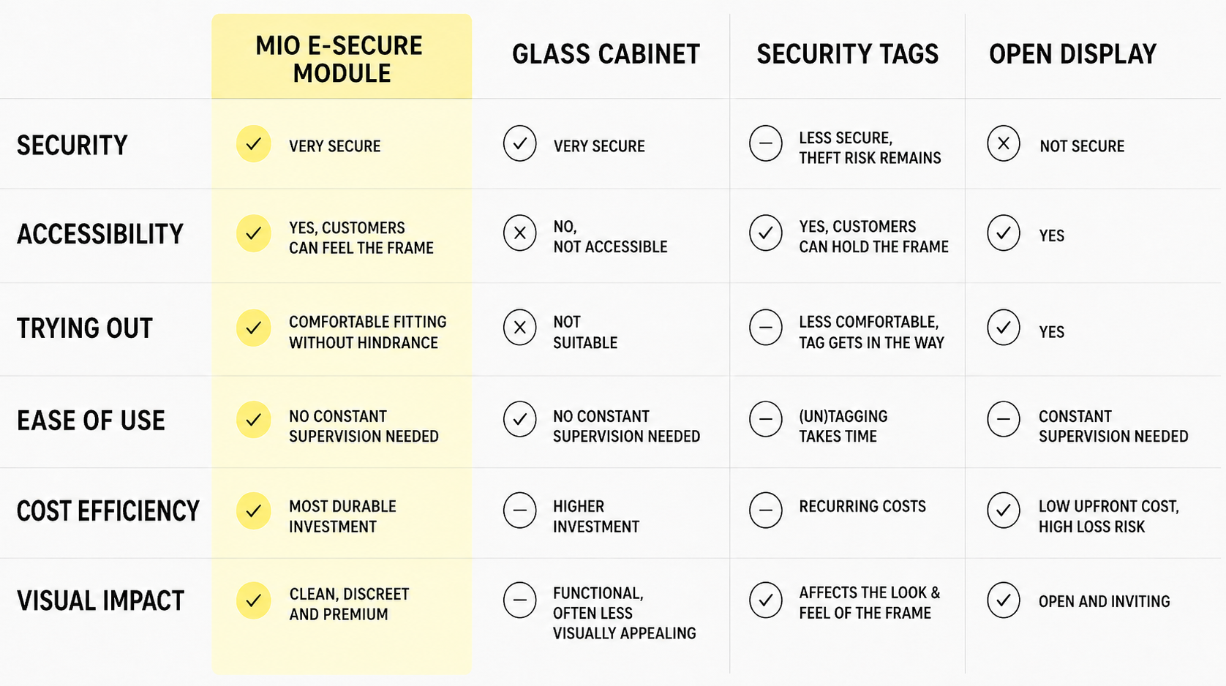Click the checkmark beside Low Upfront Cost
Screen dimensions: 1226x686
click(1004, 510)
